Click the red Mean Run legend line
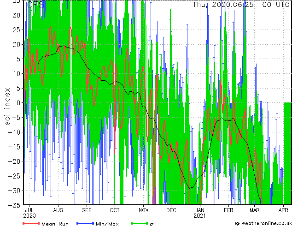This screenshot has width=292, height=226. [x=31, y=223]
